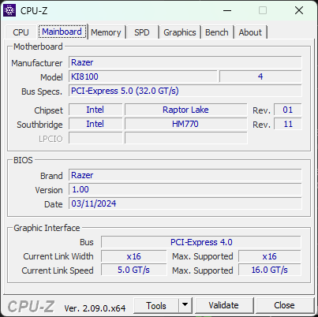Open the Tools dropdown arrow
Viewport: 318px width, 317px height.
pyautogui.click(x=185, y=305)
